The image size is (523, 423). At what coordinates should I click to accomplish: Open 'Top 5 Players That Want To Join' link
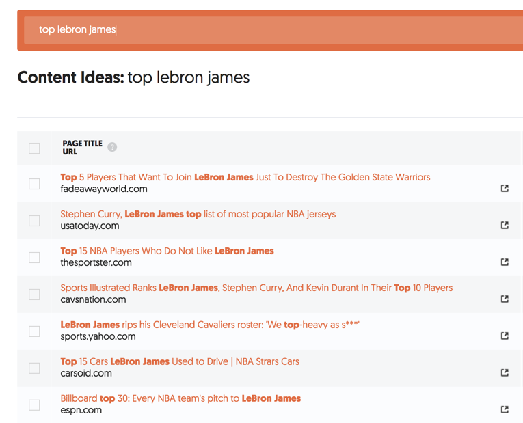click(x=245, y=177)
